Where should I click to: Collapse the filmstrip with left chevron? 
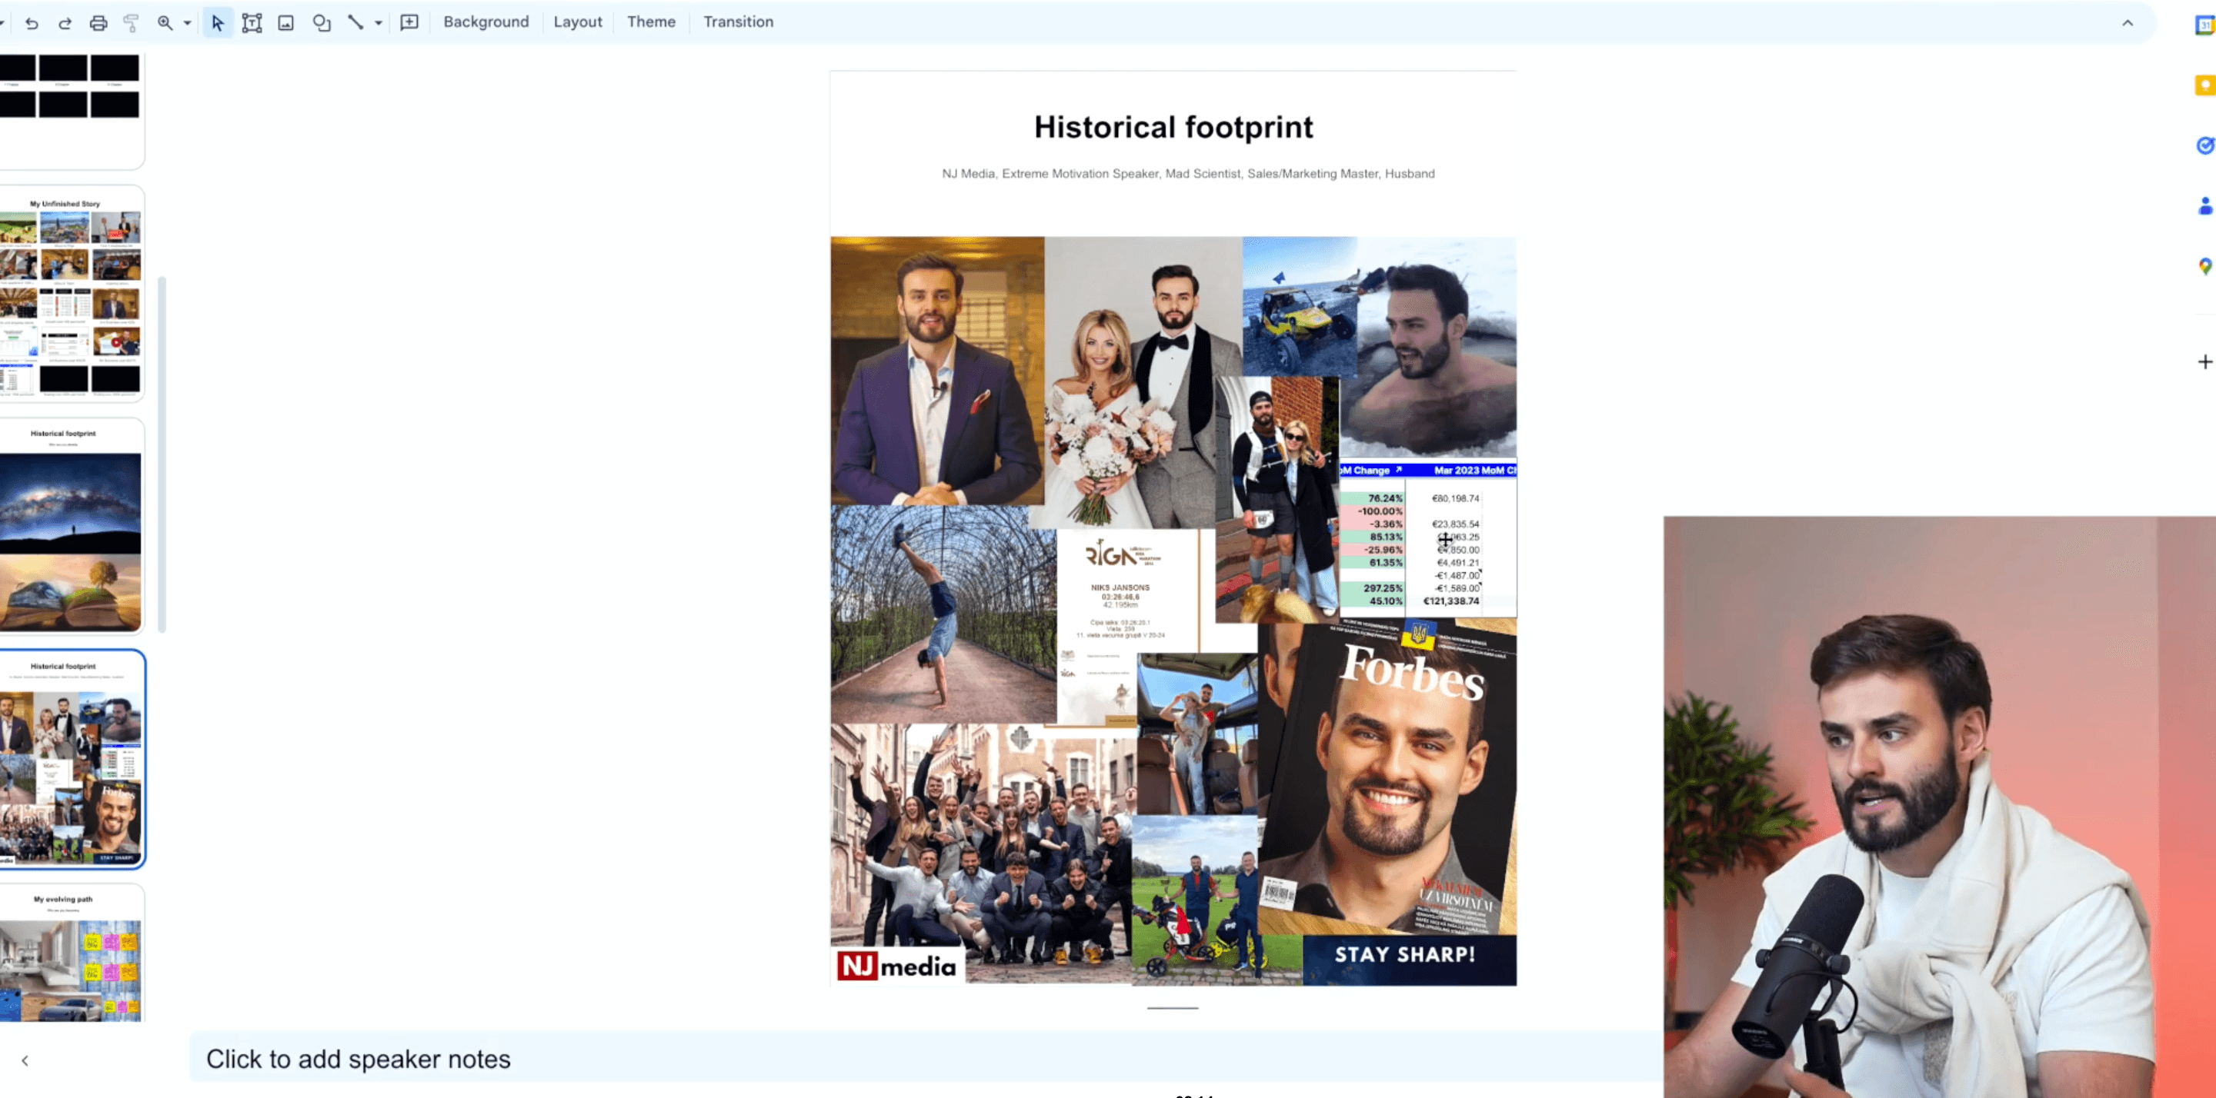pos(25,1060)
